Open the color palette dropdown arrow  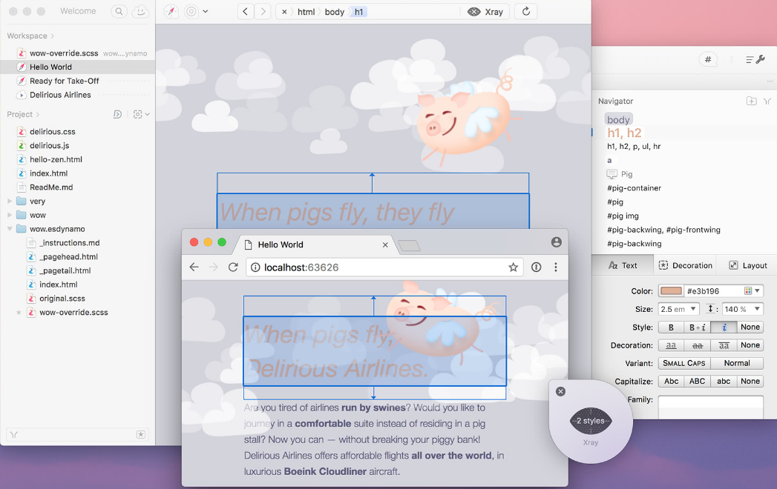757,291
